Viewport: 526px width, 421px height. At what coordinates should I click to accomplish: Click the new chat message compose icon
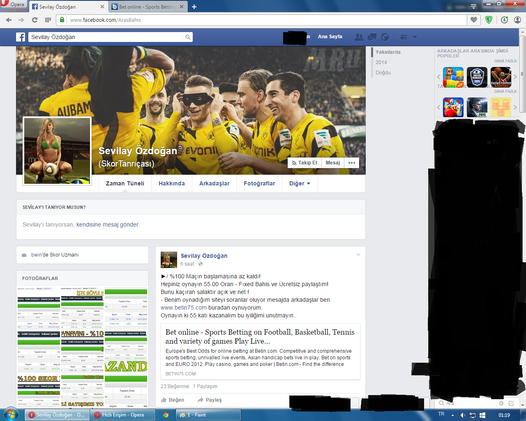511,403
